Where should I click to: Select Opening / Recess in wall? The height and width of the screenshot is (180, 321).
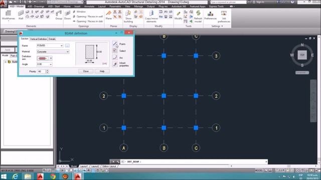[88, 16]
